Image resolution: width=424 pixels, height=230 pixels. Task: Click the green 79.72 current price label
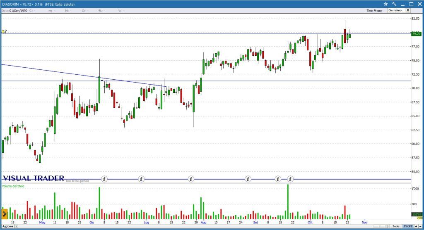(x=416, y=34)
